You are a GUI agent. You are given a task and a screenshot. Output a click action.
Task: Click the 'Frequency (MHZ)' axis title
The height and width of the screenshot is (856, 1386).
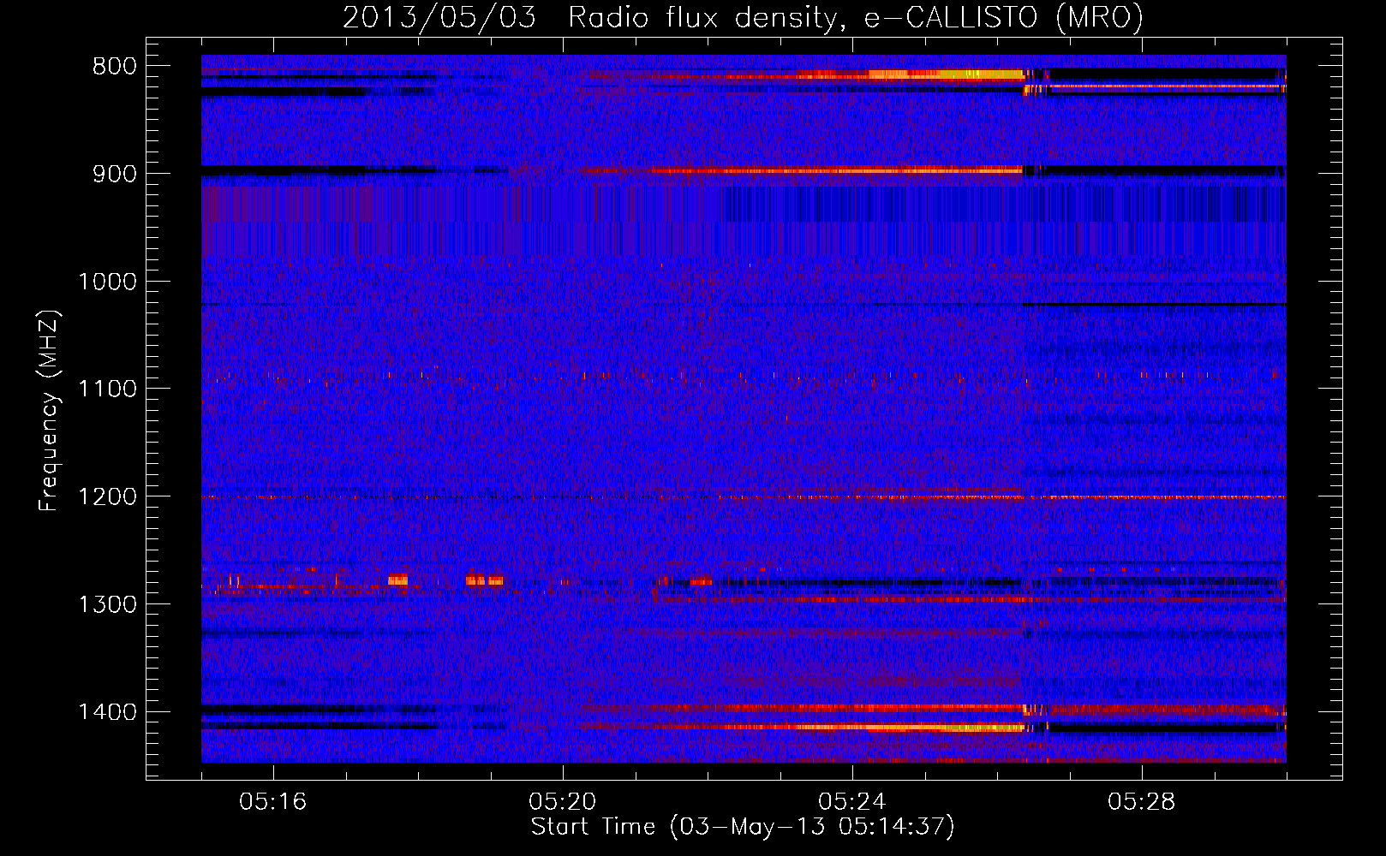pyautogui.click(x=49, y=411)
